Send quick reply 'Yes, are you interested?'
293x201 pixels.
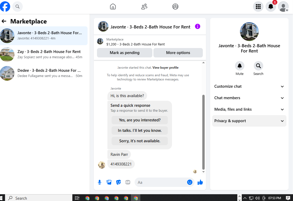coord(140,120)
